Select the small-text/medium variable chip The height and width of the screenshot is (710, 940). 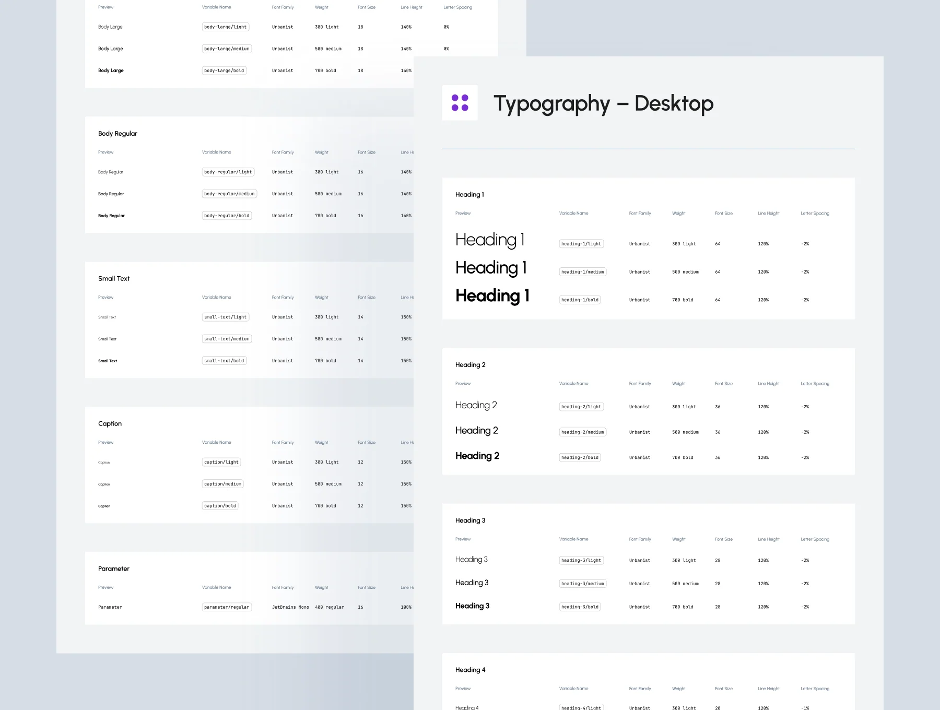coord(227,339)
